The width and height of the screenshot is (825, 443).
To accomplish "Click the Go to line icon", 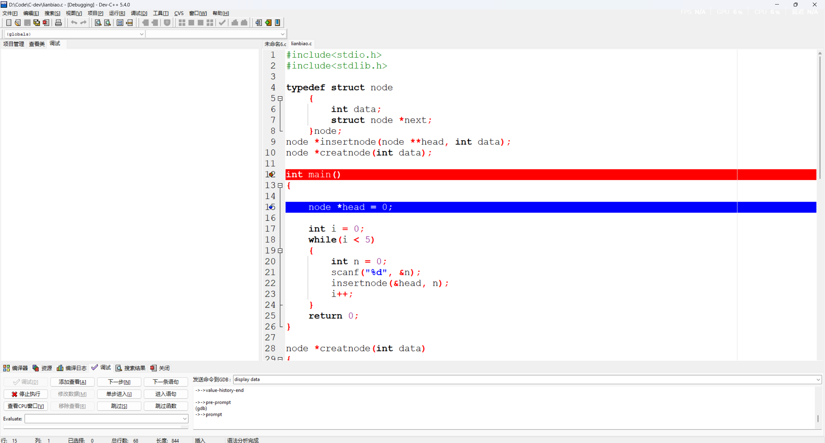I will tap(129, 23).
